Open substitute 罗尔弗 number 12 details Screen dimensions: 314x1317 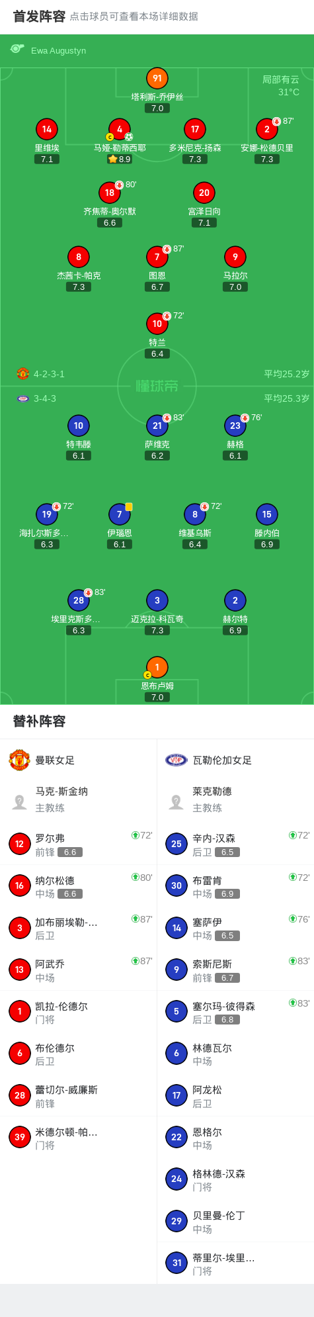pos(78,844)
